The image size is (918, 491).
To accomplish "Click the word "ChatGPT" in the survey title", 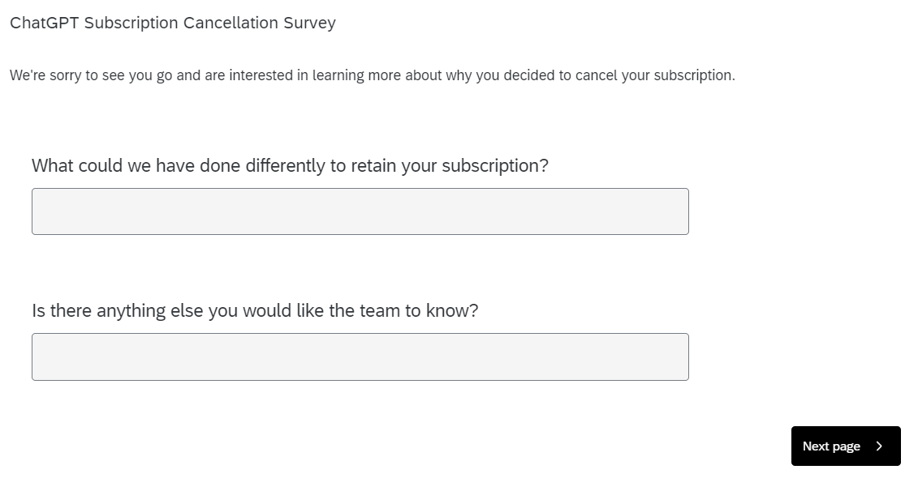I will [x=45, y=23].
